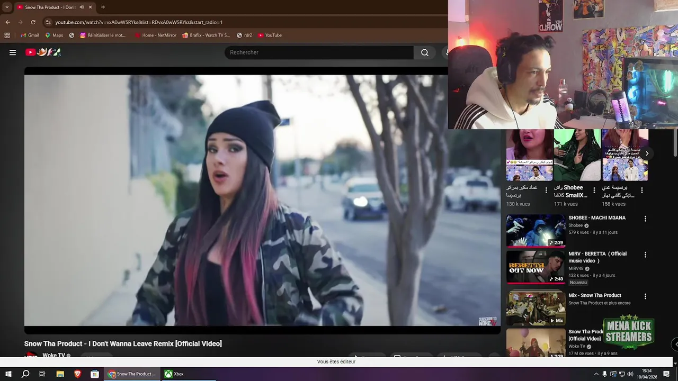Open the clock showing 19:54
Viewport: 678px width, 381px height.
(647, 374)
